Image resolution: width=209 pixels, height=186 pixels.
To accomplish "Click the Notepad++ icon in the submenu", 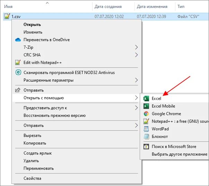I will click(146, 121).
